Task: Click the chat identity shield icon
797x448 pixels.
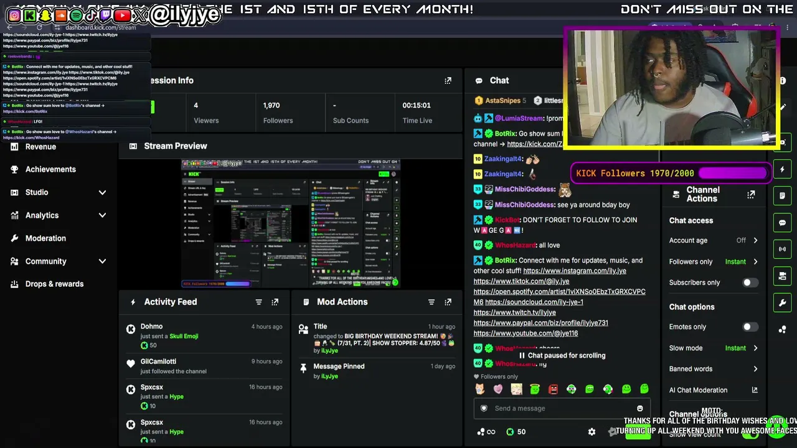Action: (x=484, y=408)
